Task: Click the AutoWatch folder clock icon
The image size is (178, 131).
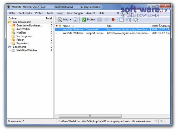Action: (13, 29)
